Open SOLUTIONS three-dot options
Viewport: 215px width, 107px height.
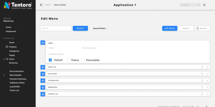point(202,74)
